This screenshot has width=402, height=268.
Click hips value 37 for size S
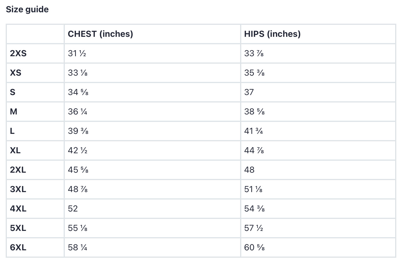click(249, 92)
